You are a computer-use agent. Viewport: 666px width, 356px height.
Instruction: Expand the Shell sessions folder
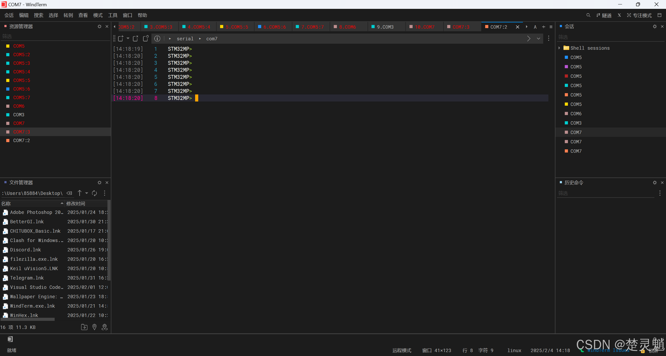[559, 48]
